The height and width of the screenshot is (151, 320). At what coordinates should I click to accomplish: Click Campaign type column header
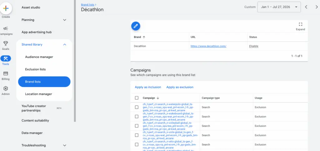pos(211,98)
